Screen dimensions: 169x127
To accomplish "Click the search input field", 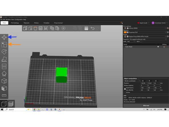I will (105, 23).
